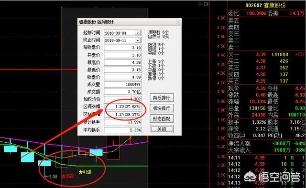306x188 pixels.
Task: Click the diamond icon above the chart
Action: click(200, 4)
